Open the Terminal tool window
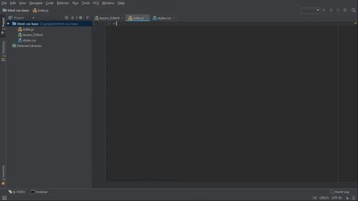The image size is (358, 201). coord(39,192)
